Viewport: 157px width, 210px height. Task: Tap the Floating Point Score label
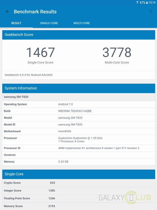17,198
